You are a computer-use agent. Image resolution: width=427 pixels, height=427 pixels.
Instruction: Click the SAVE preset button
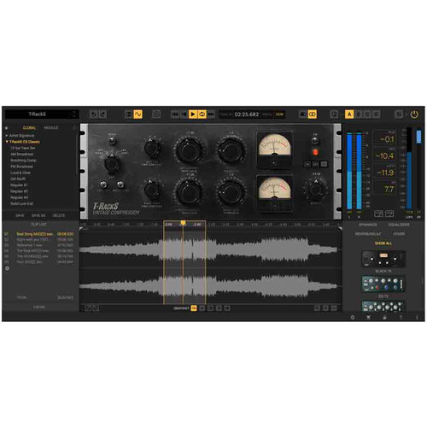(20, 215)
